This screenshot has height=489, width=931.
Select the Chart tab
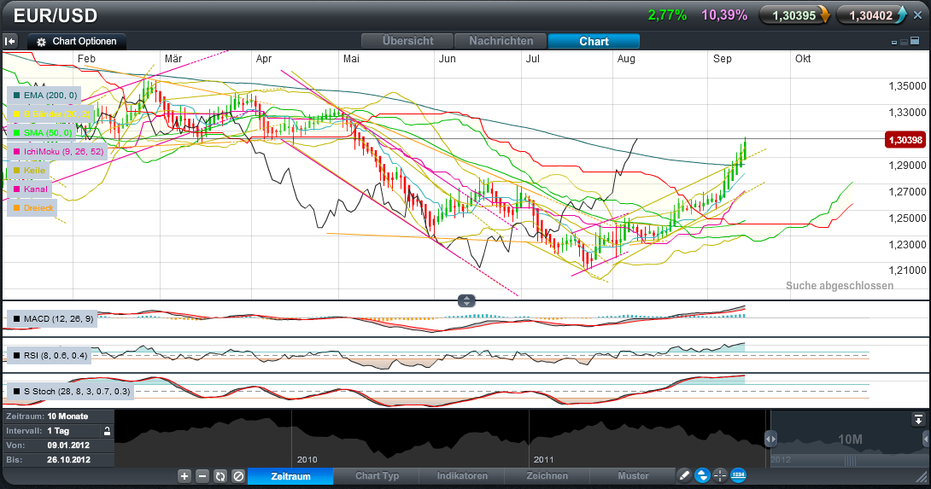pos(594,41)
